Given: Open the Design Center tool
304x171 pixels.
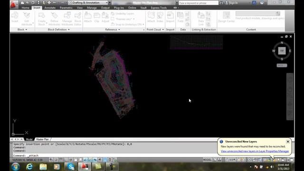Looking at the screenshot, I should [x=226, y=17].
